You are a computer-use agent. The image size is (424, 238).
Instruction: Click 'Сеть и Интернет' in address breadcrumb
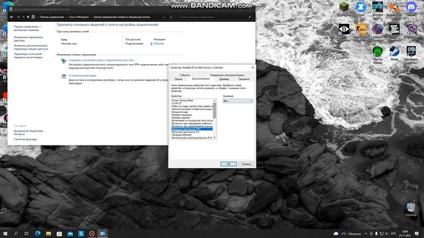[78, 17]
